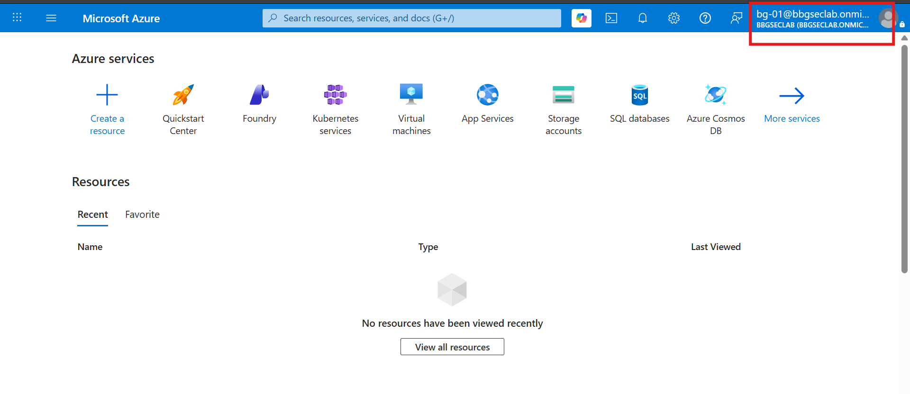
Task: Click the View all resources button
Action: coord(452,347)
